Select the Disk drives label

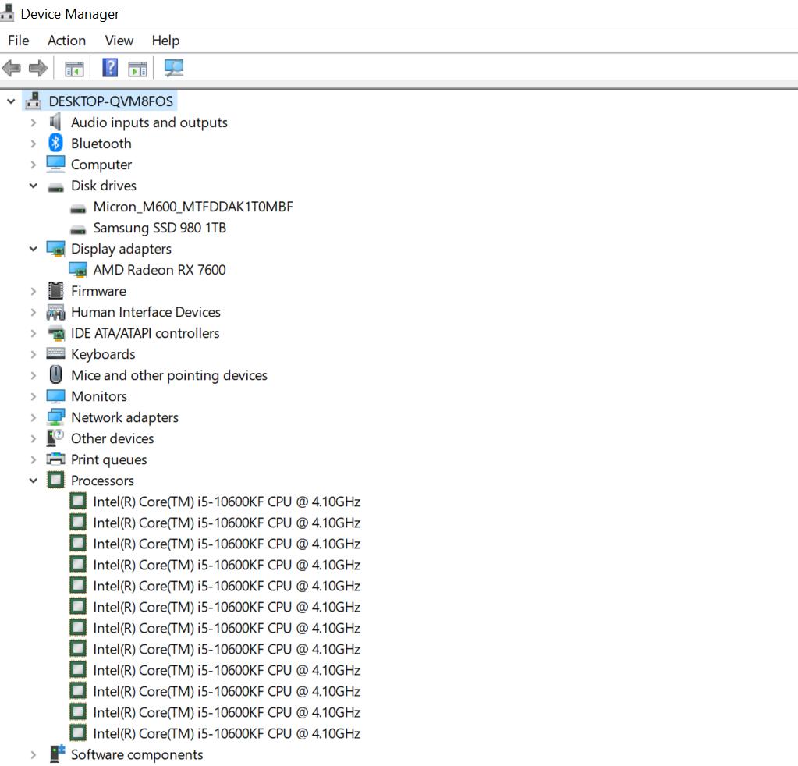pos(104,186)
